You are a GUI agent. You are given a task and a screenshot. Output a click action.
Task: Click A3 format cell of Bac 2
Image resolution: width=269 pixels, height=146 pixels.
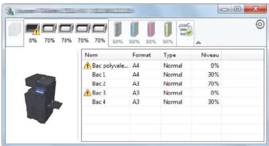point(136,84)
